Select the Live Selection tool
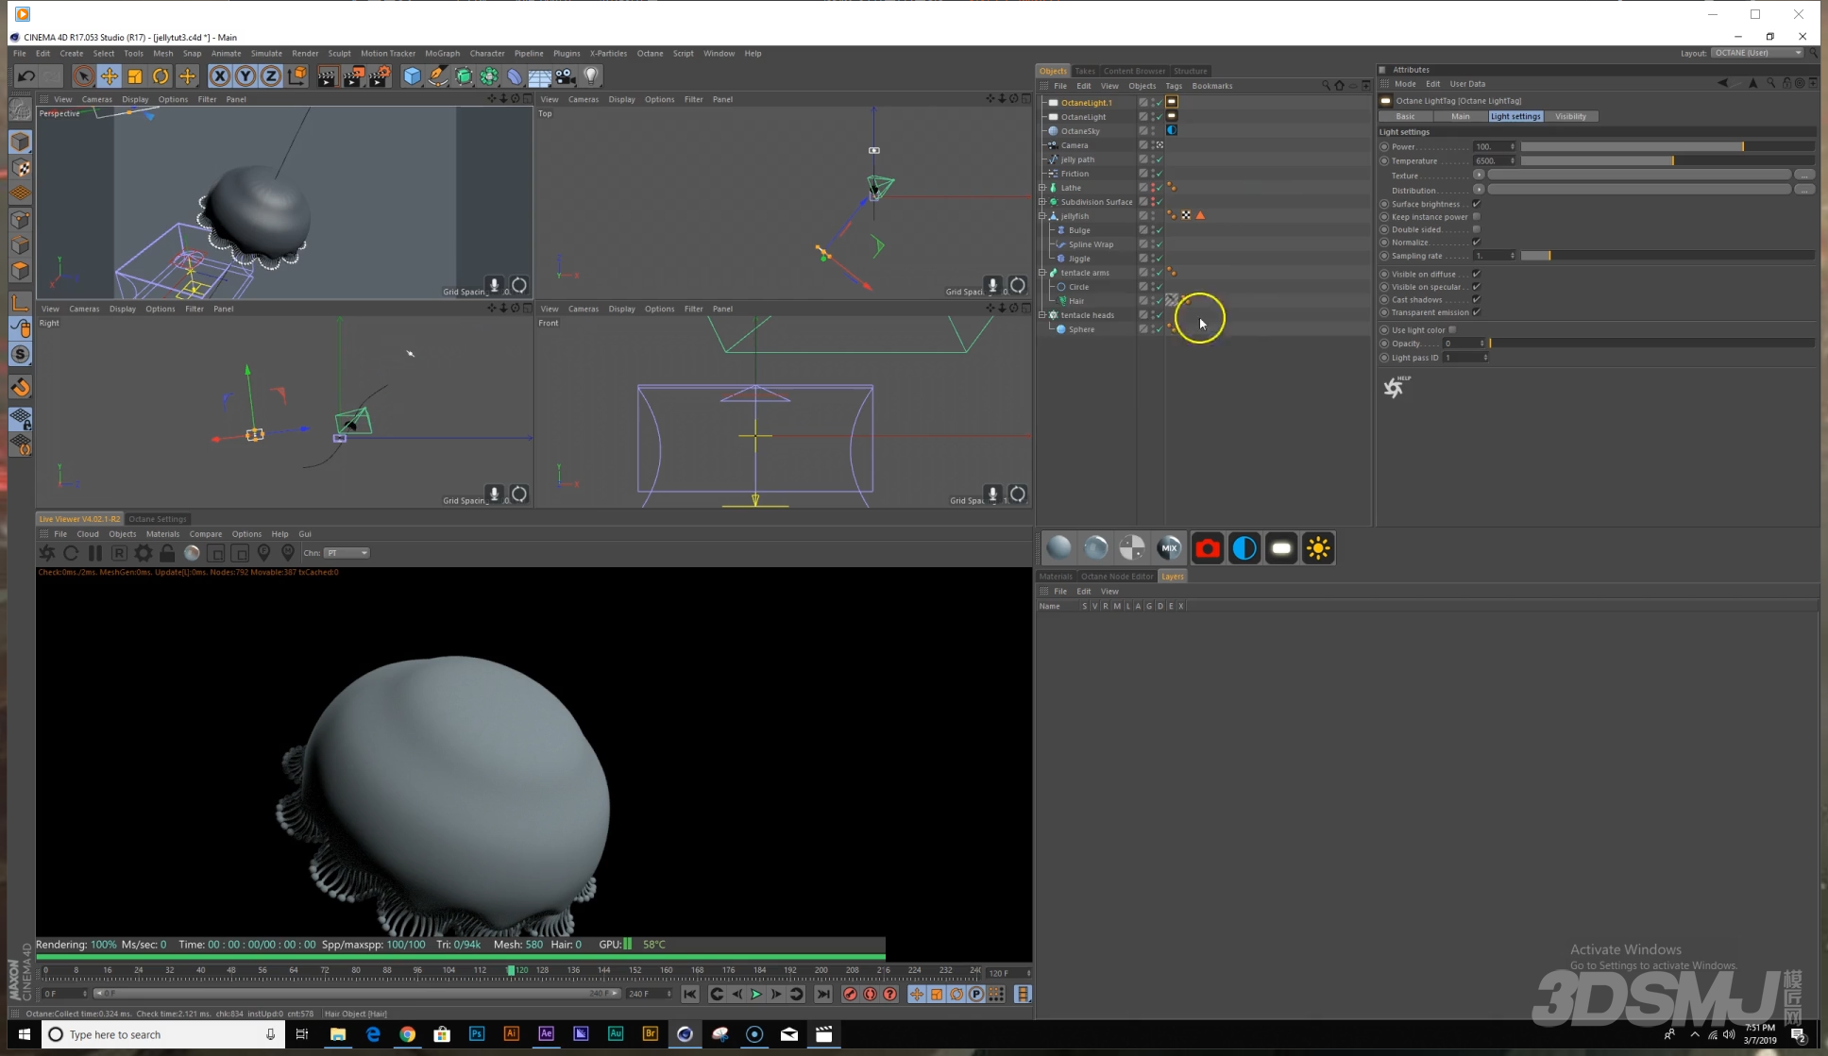1828x1056 pixels. pos(83,76)
